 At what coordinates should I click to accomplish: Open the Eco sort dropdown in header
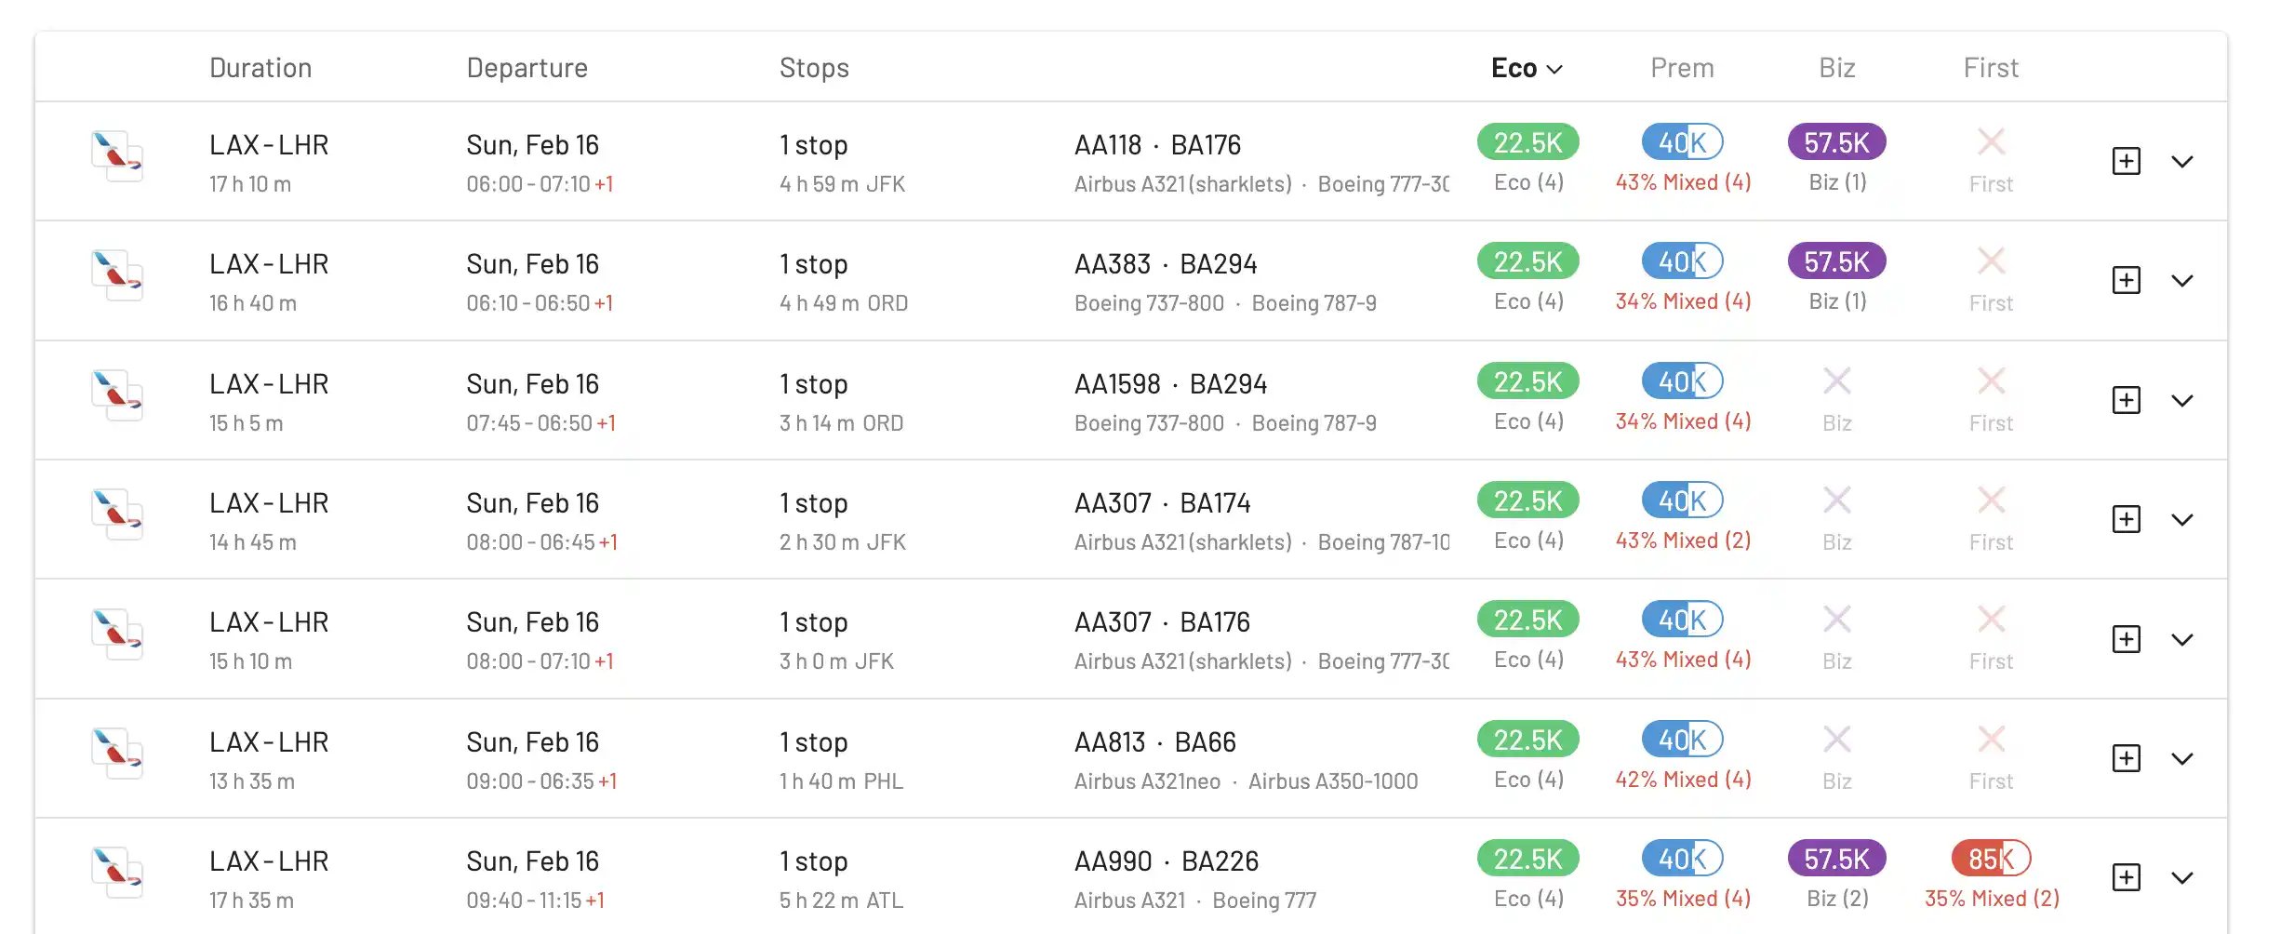[1527, 68]
